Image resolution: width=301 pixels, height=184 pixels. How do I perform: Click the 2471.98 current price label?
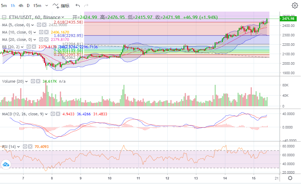coord(288,19)
